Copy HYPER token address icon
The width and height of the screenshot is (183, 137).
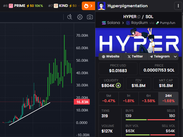tap(139, 17)
